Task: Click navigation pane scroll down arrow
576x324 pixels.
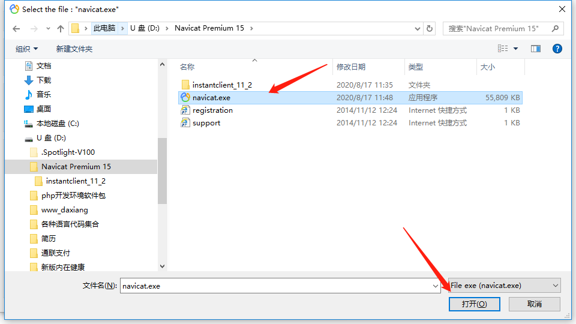Action: pyautogui.click(x=163, y=266)
